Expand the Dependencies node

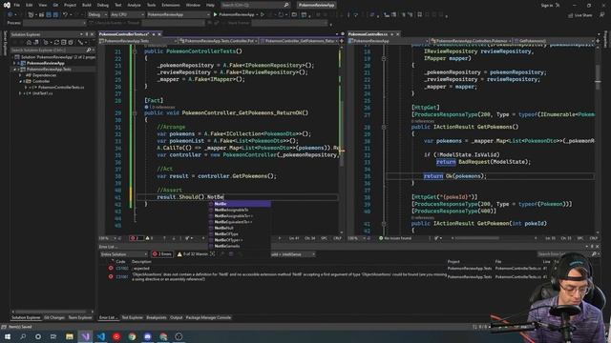pos(21,75)
